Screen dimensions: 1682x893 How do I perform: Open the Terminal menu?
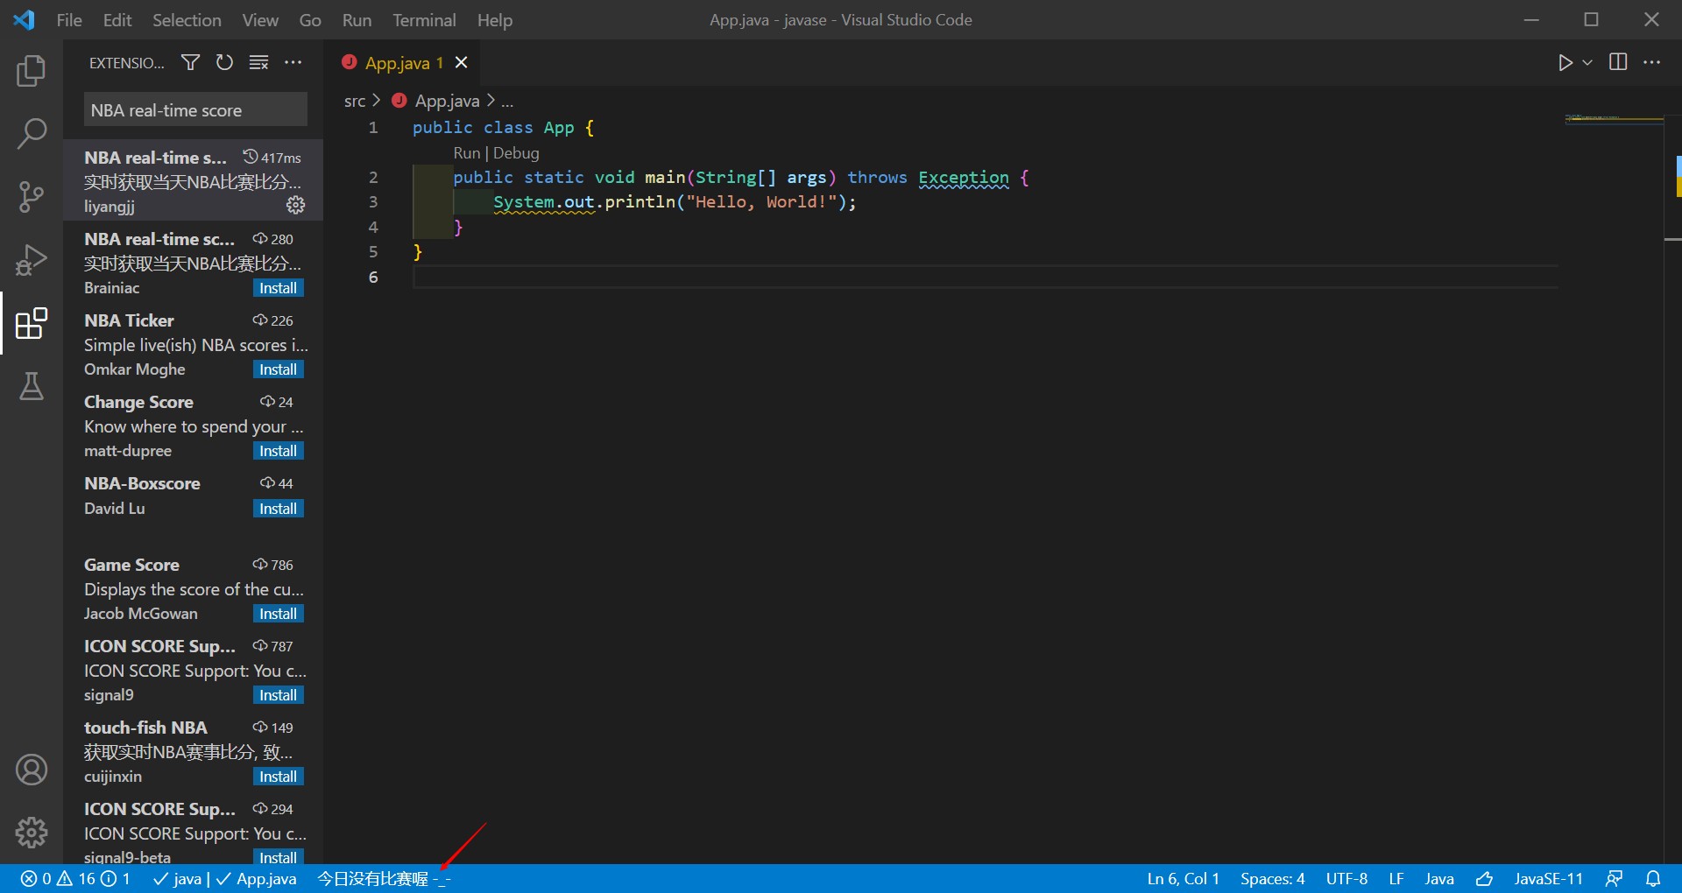(x=424, y=19)
